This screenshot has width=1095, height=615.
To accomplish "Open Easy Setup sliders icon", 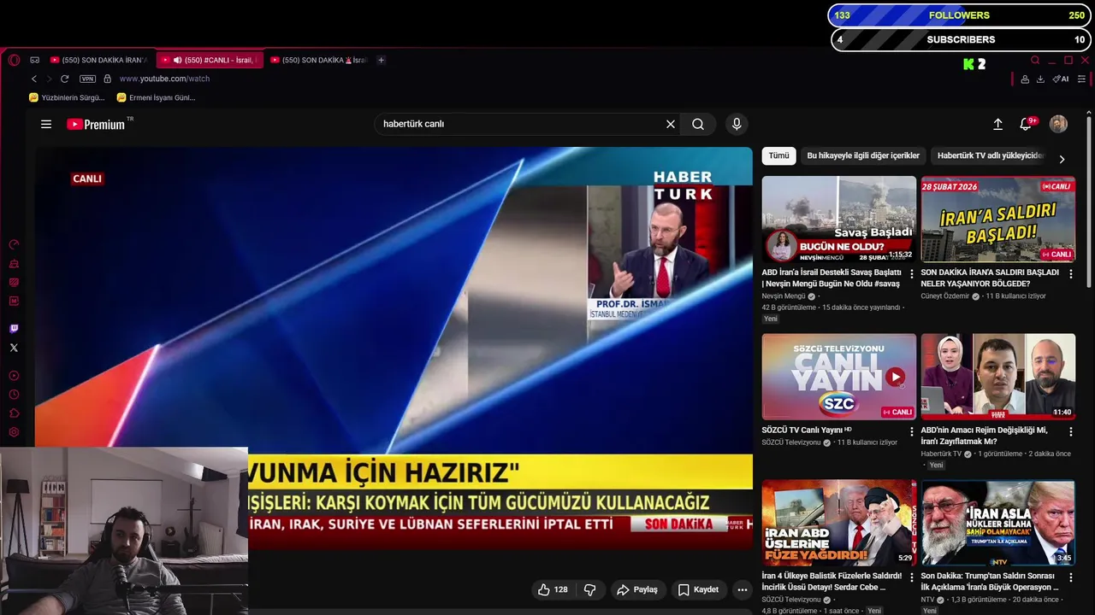I will tap(1081, 79).
